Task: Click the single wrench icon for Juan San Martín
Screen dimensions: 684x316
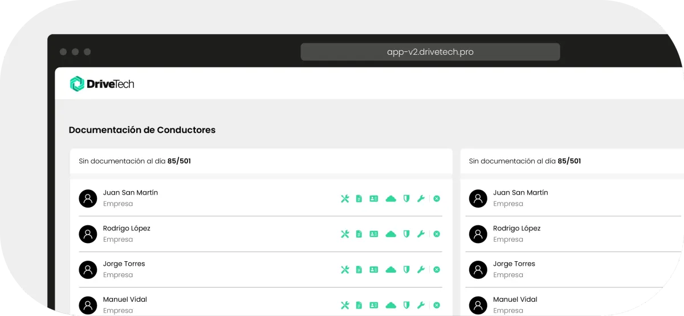Action: (421, 198)
